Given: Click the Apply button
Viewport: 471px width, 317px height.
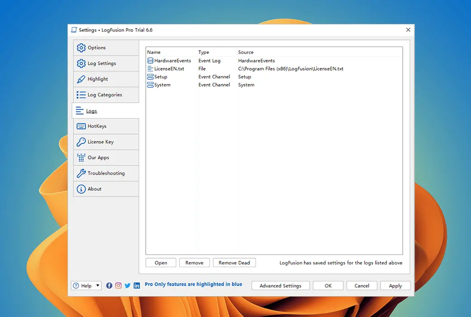Looking at the screenshot, I should click(395, 285).
